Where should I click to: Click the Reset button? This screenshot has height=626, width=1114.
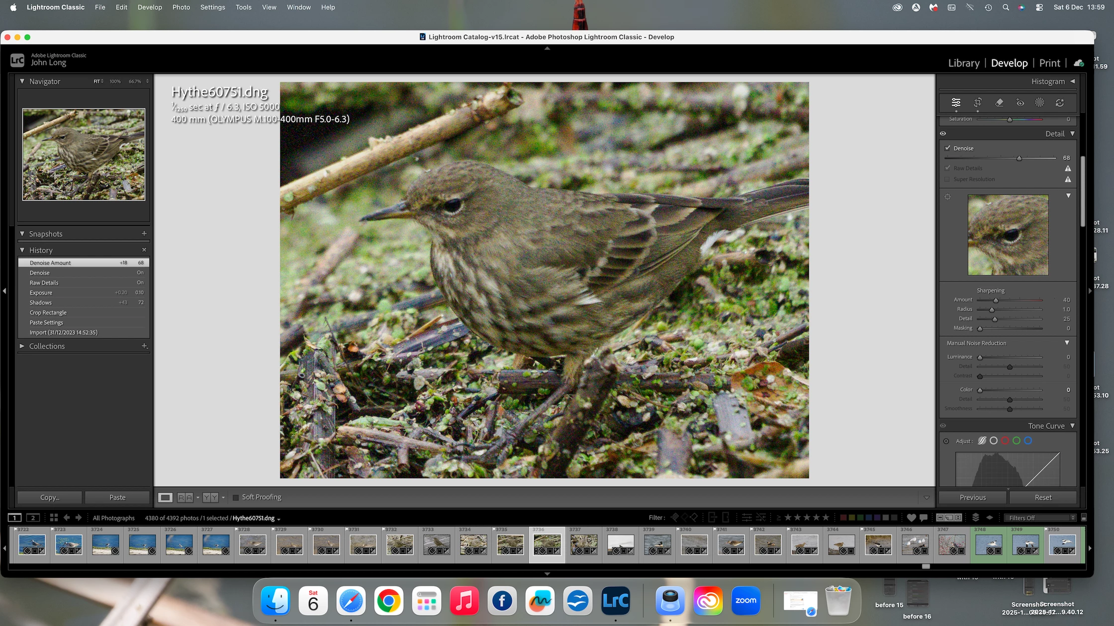(1043, 497)
